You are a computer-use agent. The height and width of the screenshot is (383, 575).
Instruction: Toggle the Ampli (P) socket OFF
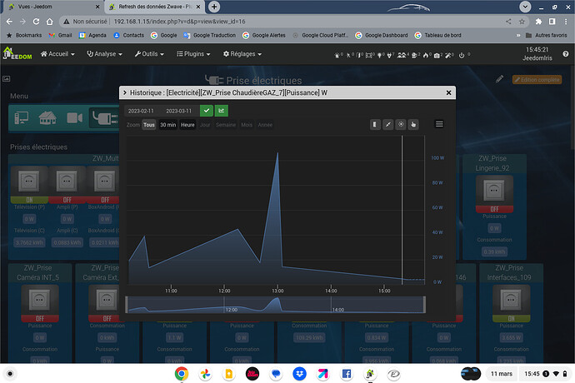tap(67, 185)
